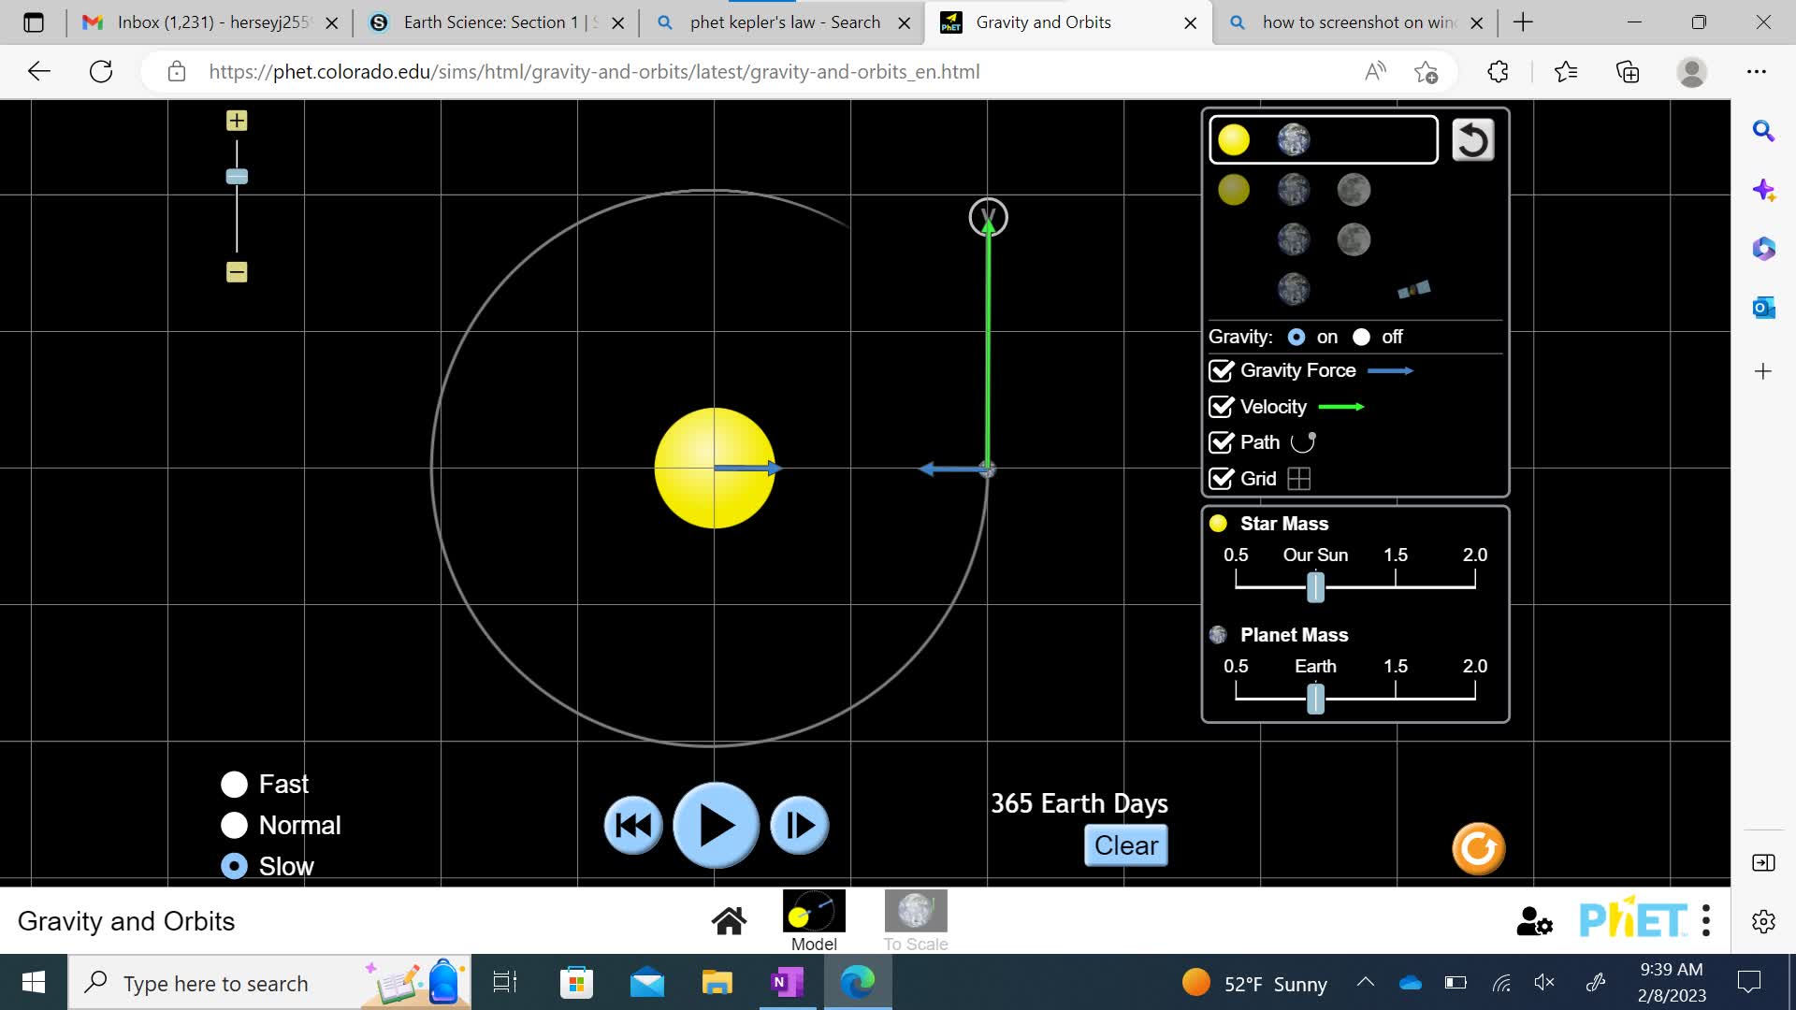Image resolution: width=1796 pixels, height=1010 pixels.
Task: Open the browser Settings and more menu
Action: click(x=1757, y=71)
